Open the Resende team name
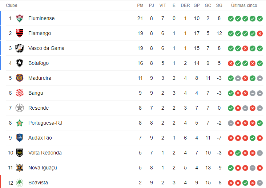The height and width of the screenshot is (188, 266). click(39, 108)
